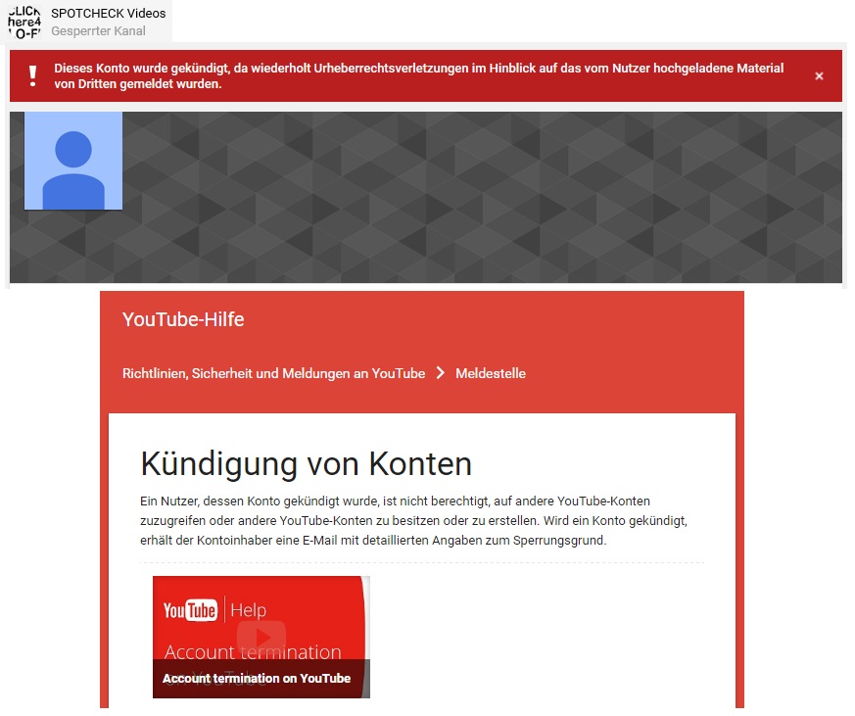Click the YouTube logo in the video thumbnail
The width and height of the screenshot is (855, 716).
(x=190, y=610)
